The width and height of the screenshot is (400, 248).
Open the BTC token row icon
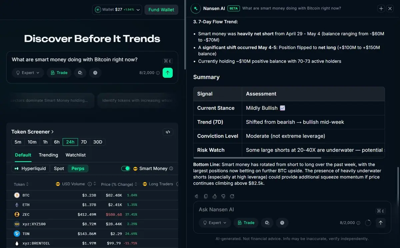tap(17, 195)
